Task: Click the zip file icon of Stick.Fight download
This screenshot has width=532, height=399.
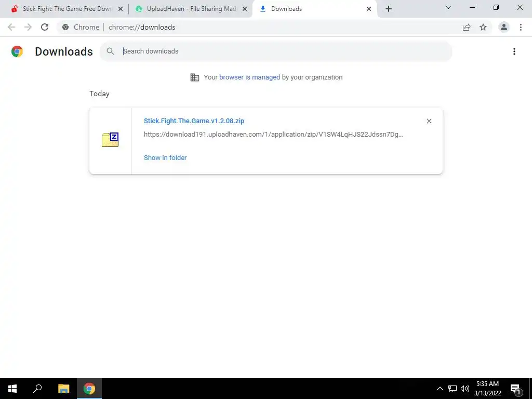Action: [x=110, y=140]
